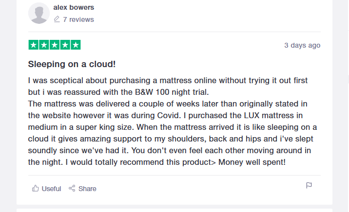Flag this review with the flag icon
The height and width of the screenshot is (212, 349).
[309, 185]
